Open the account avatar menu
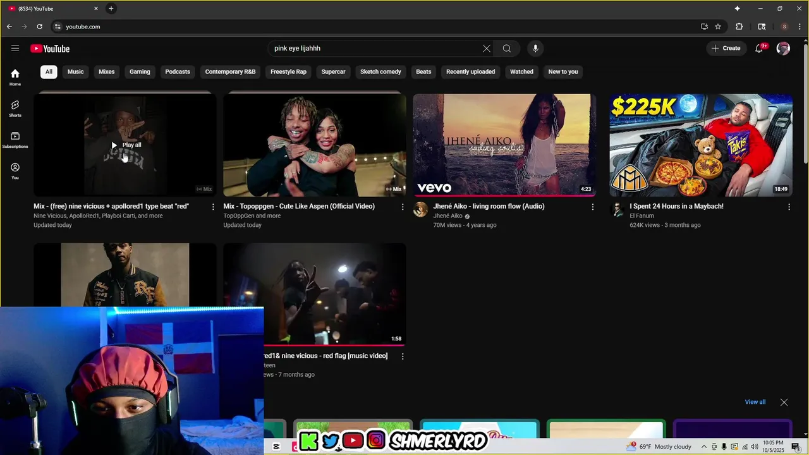809x455 pixels. point(783,49)
